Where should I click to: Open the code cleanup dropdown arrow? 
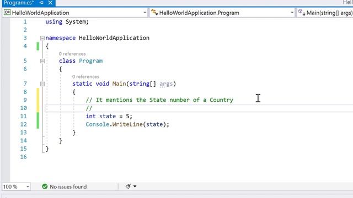click(135, 186)
